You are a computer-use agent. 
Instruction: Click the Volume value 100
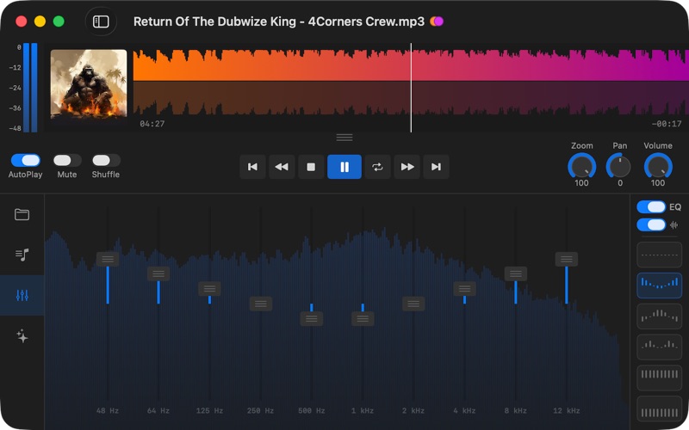658,183
